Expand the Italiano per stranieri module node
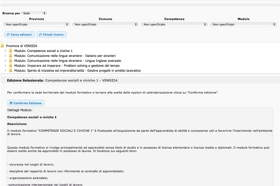The height and width of the screenshot is (186, 280). pyautogui.click(x=6, y=56)
